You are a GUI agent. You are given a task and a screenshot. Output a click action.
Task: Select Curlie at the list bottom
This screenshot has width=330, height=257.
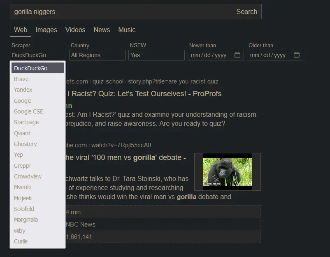pos(38,241)
